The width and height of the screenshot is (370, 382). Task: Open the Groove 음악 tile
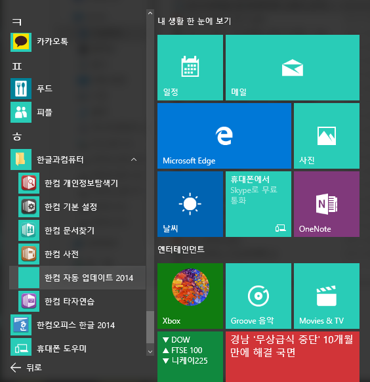tap(258, 296)
